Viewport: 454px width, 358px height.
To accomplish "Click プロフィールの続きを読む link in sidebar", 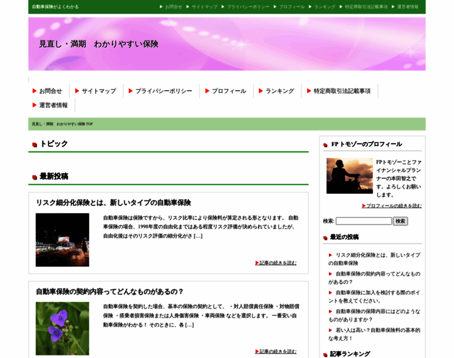I will click(x=393, y=206).
